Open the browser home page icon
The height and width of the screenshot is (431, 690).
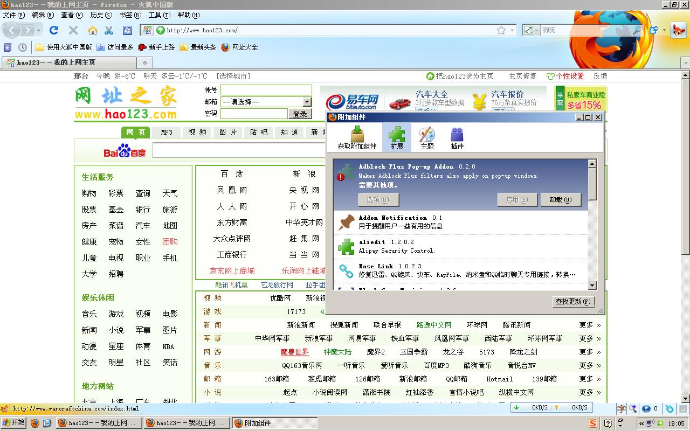click(93, 30)
